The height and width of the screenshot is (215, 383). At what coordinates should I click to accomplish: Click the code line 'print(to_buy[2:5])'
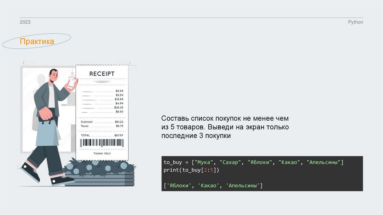[191, 170]
